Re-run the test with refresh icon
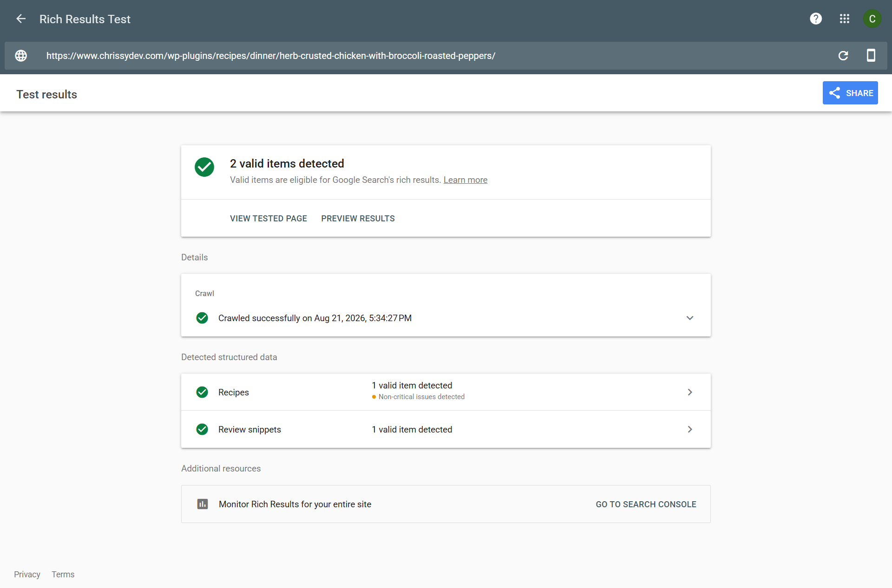Image resolution: width=892 pixels, height=588 pixels. pyautogui.click(x=843, y=56)
